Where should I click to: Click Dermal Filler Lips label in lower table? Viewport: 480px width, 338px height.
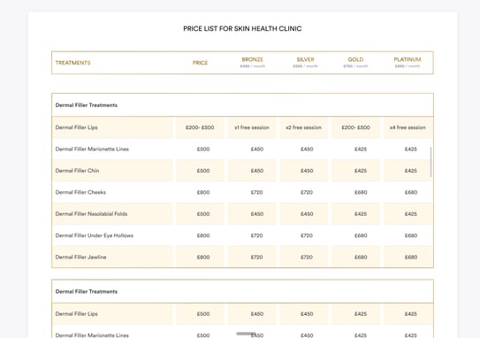click(77, 314)
